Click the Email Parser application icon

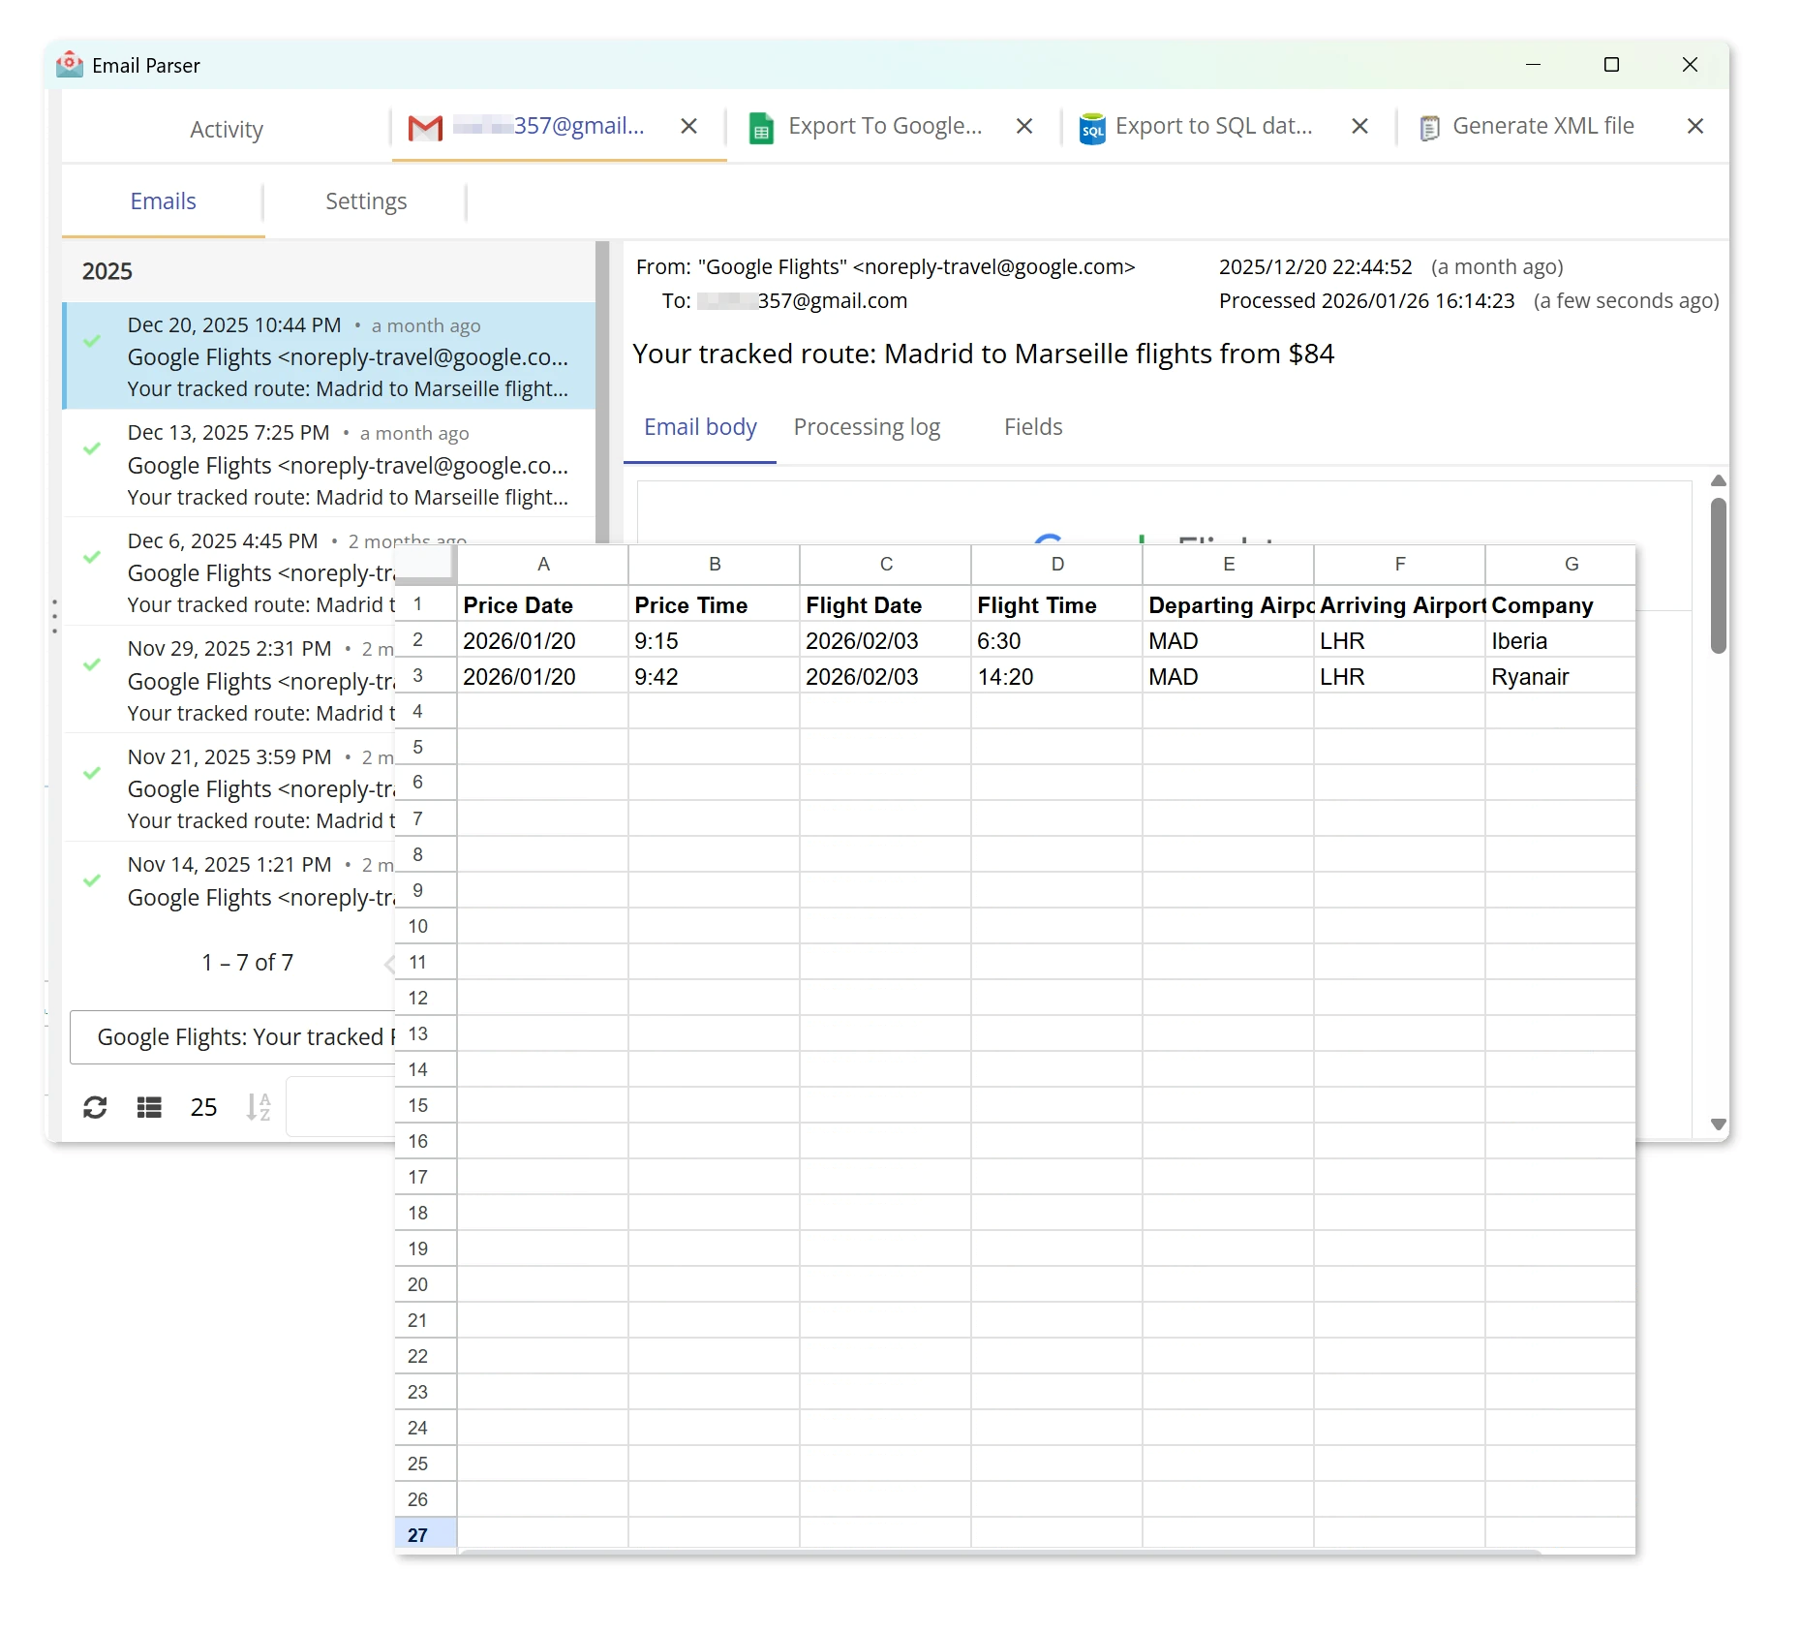(x=69, y=64)
